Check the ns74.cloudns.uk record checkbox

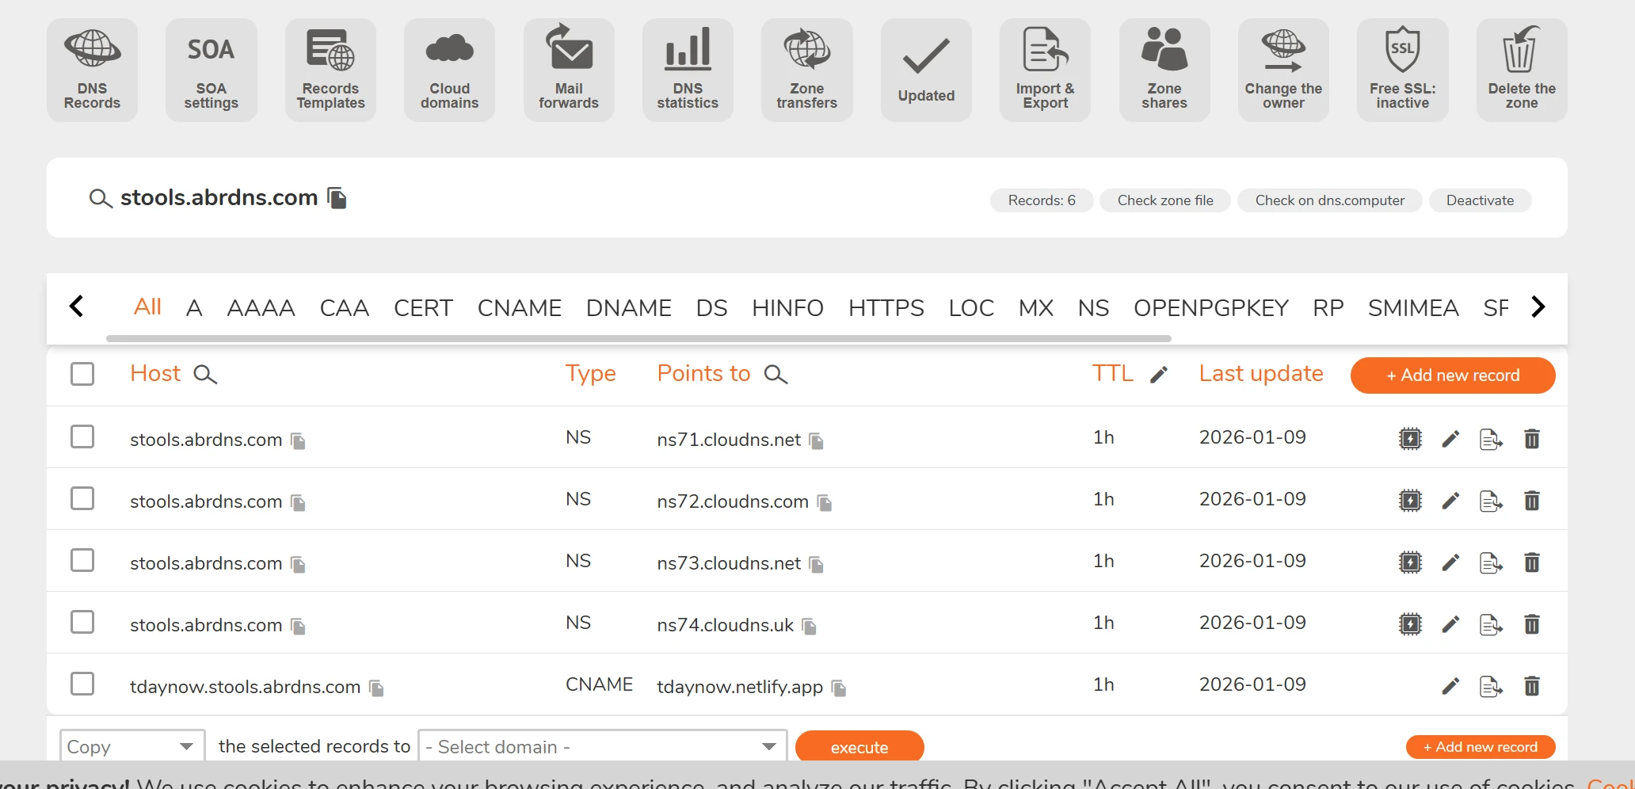pos(82,622)
